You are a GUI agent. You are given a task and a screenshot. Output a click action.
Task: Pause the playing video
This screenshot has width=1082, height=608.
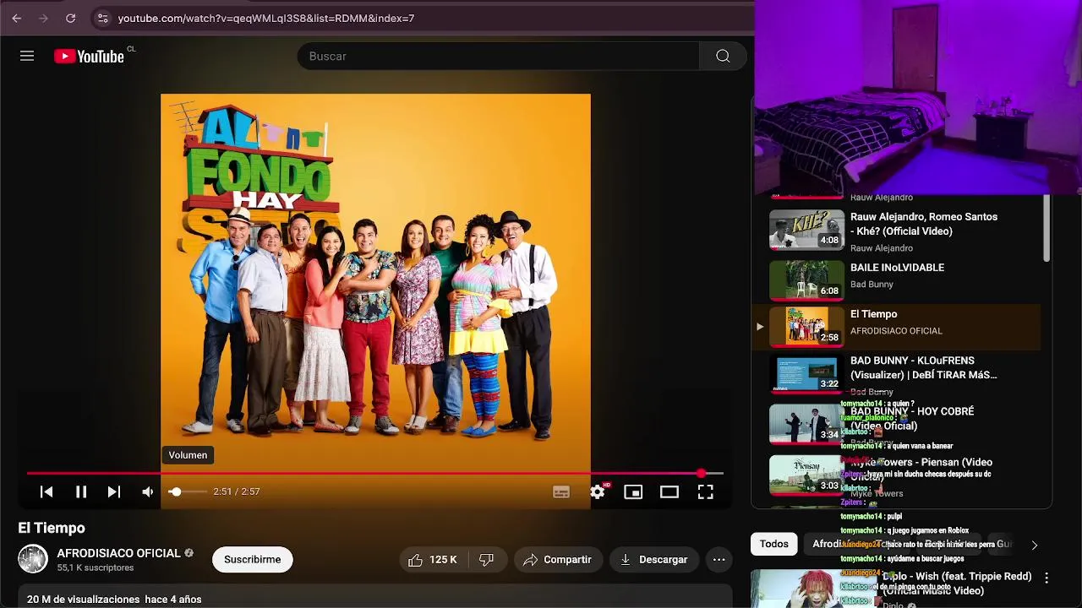[x=81, y=491]
